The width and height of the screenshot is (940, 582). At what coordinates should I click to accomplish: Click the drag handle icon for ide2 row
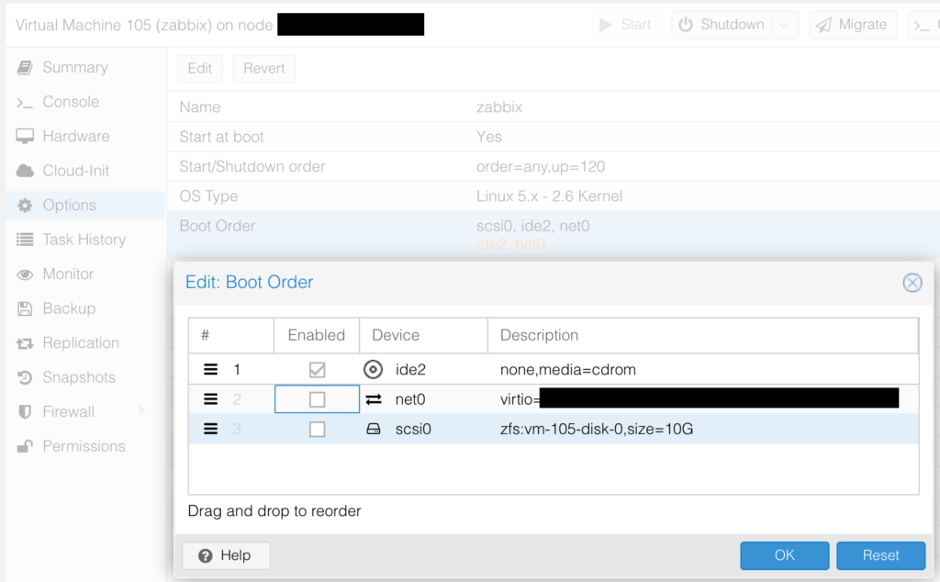(210, 370)
